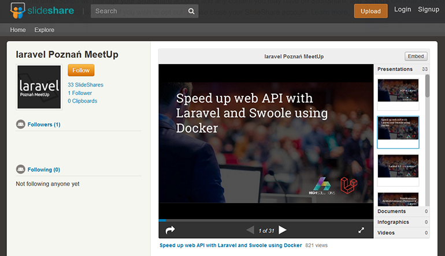Follow laravel Poznań MeetUp
The width and height of the screenshot is (445, 256).
pyautogui.click(x=81, y=70)
